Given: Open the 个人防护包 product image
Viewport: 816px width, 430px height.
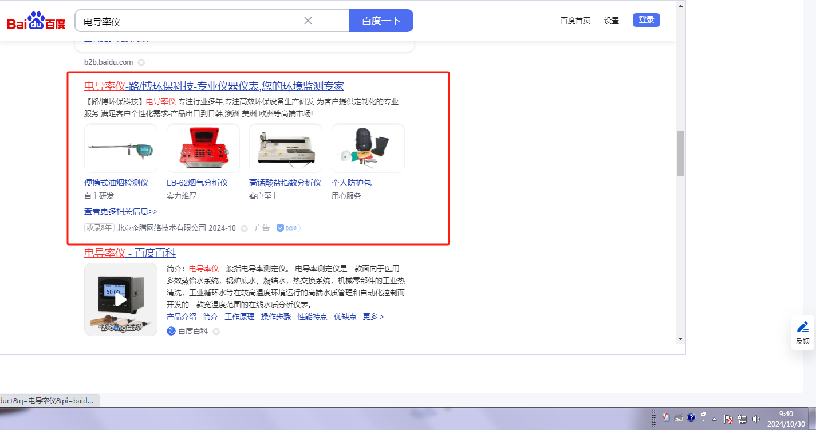Looking at the screenshot, I should tap(368, 148).
